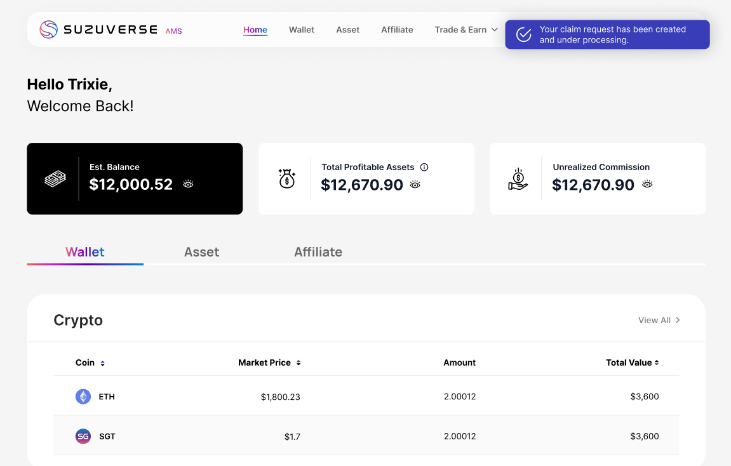Open View All crypto link
731x466 pixels.
point(659,320)
